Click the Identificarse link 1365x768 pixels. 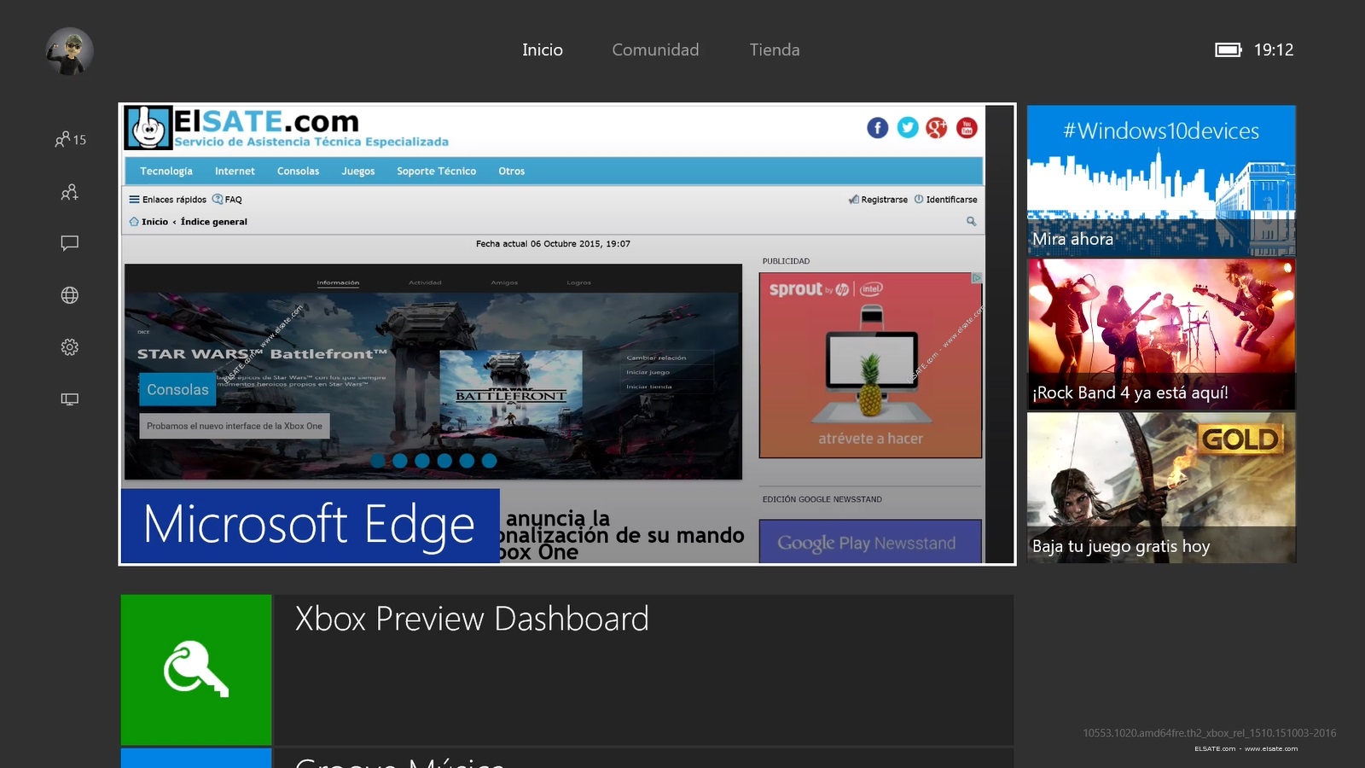pos(945,200)
